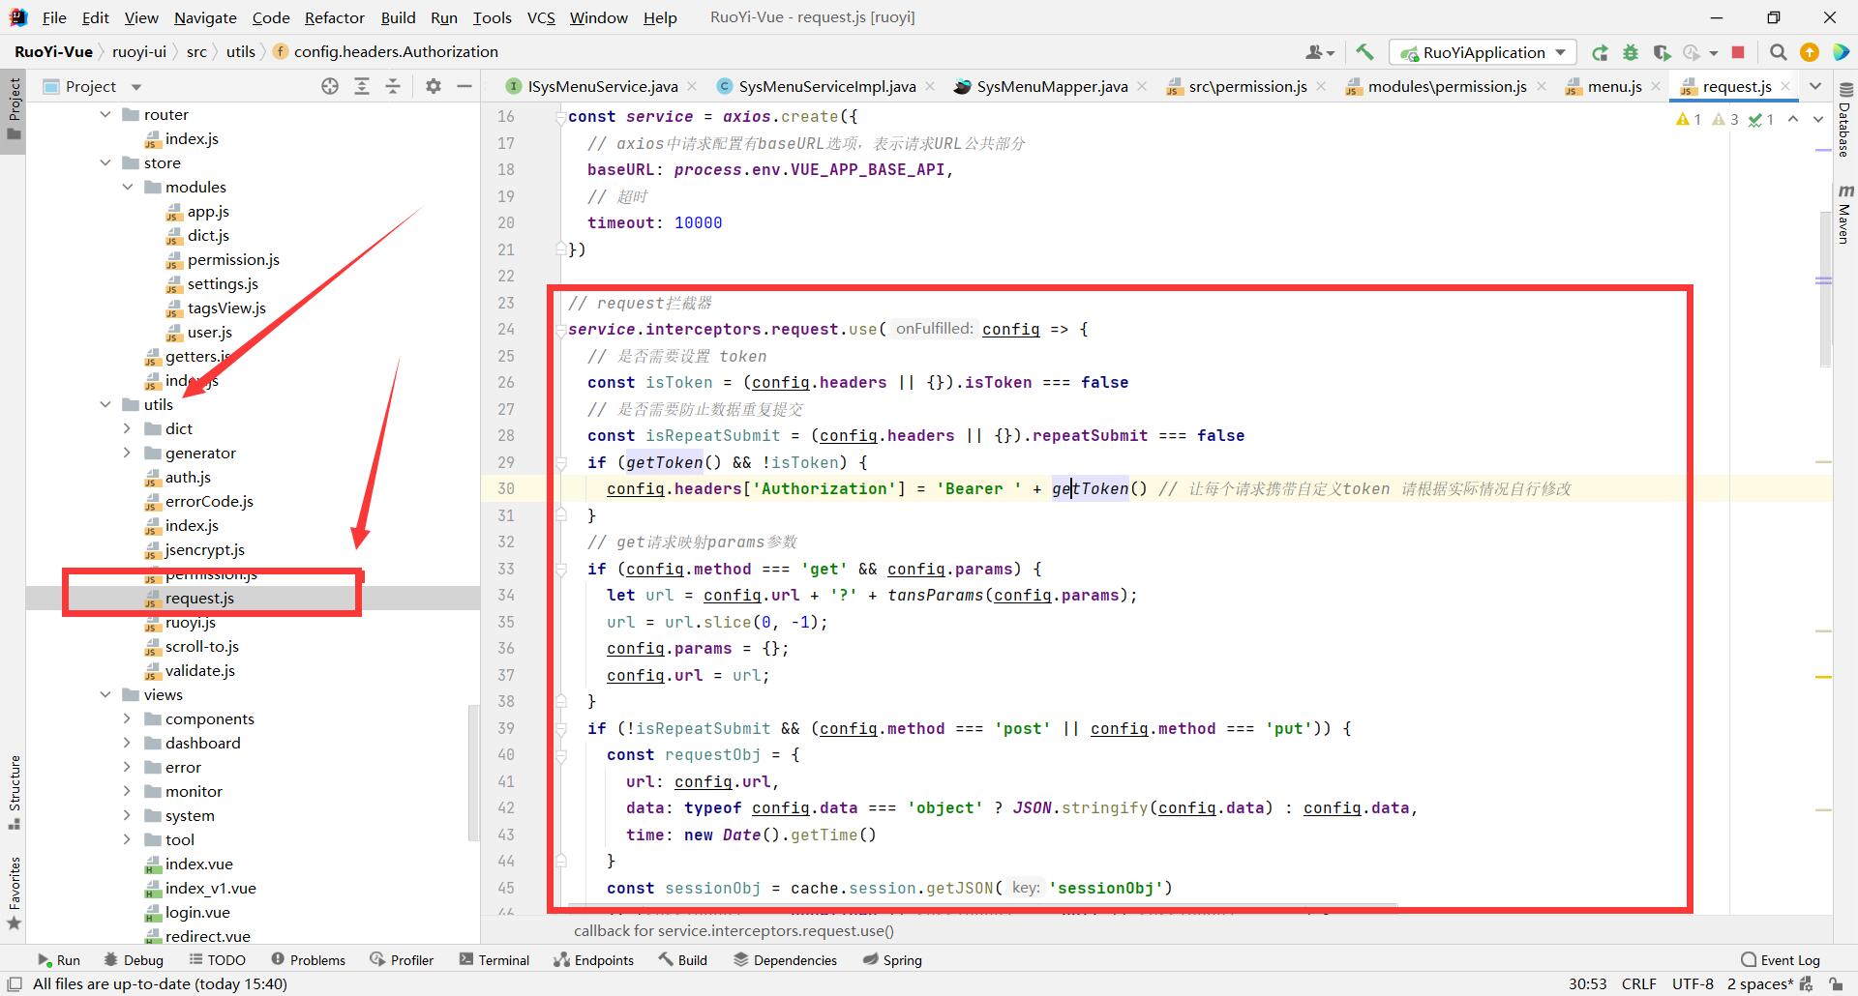
Task: Open the VCS menu
Action: [x=541, y=17]
